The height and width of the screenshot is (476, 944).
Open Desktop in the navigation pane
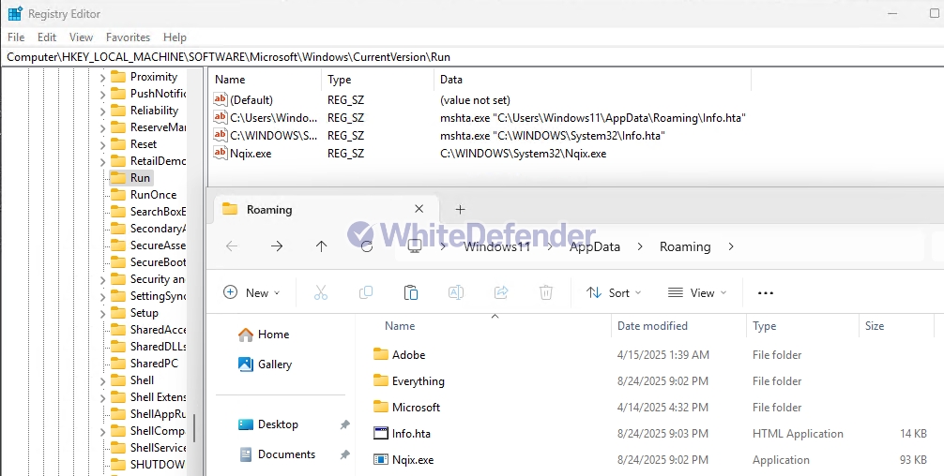coord(268,424)
